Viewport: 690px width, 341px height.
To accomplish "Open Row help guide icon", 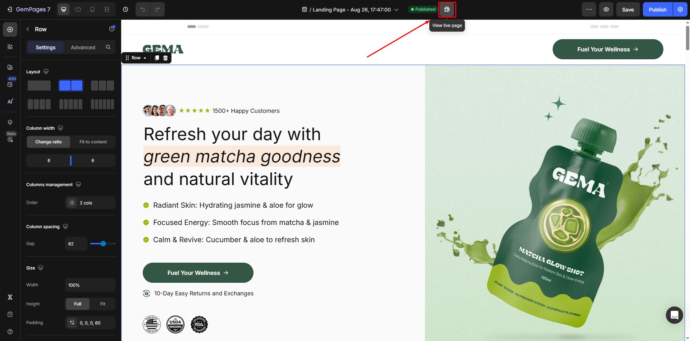I will point(112,29).
